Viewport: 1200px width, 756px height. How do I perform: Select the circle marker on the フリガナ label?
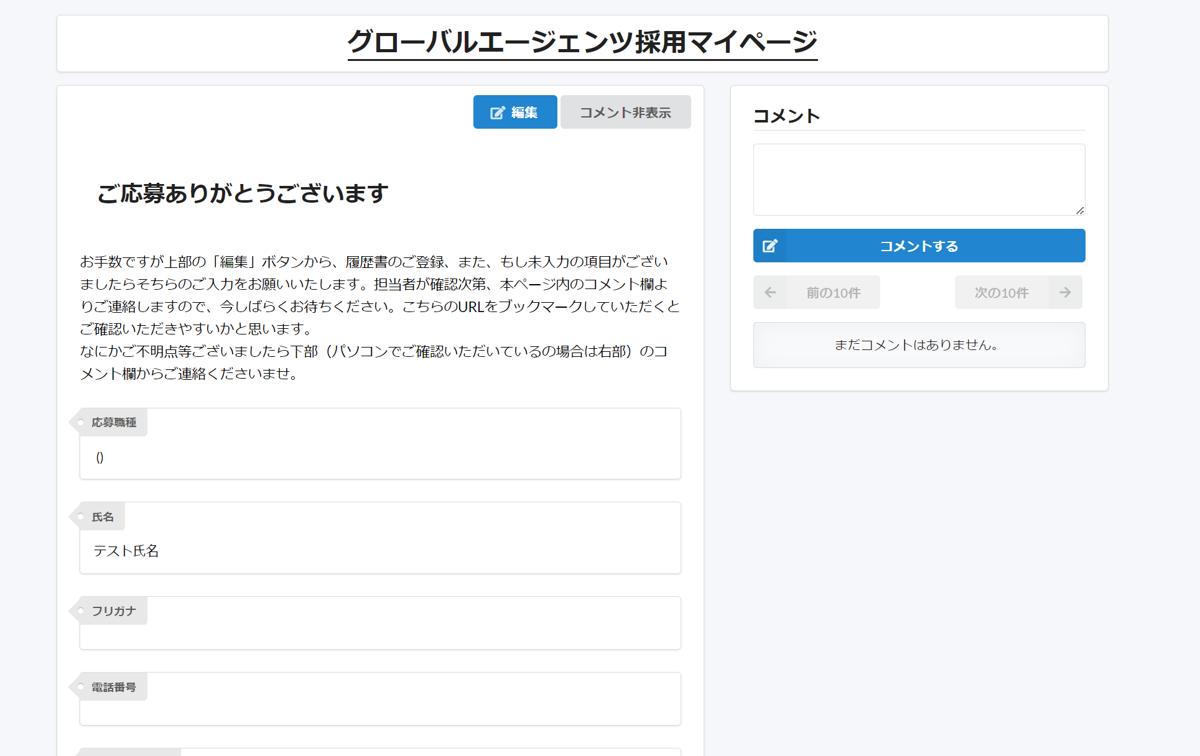click(x=80, y=611)
